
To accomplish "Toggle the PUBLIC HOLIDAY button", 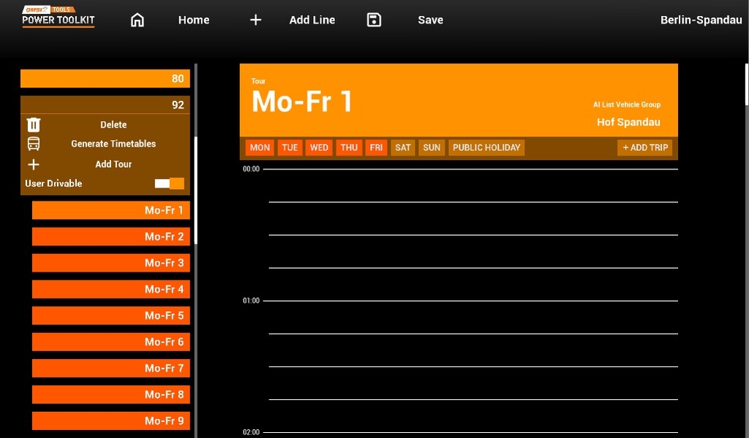I will pyautogui.click(x=486, y=147).
